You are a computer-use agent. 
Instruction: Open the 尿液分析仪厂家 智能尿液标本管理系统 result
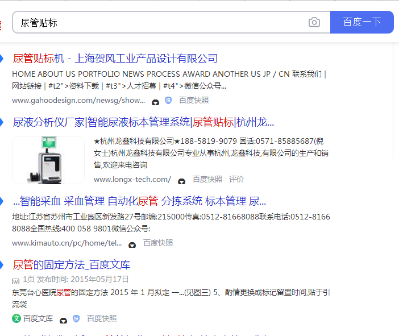[143, 122]
